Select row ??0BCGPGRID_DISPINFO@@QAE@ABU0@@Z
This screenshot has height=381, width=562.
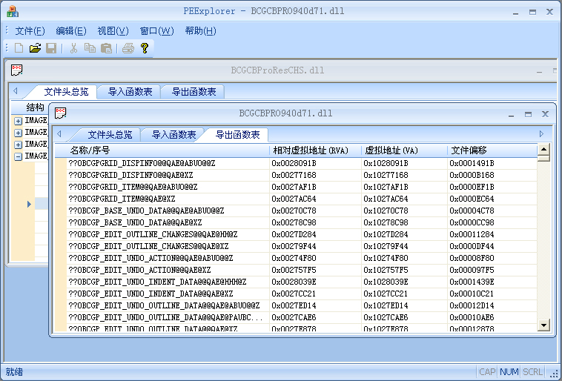(x=302, y=163)
